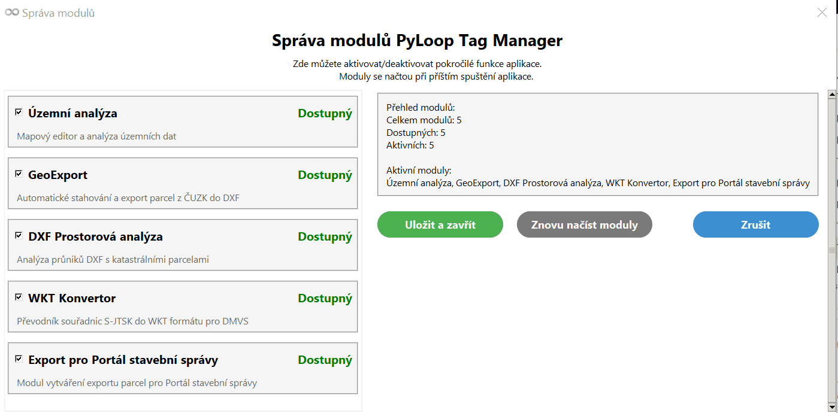The width and height of the screenshot is (838, 413).
Task: Click the Přehled modulů summary box
Action: (598, 144)
